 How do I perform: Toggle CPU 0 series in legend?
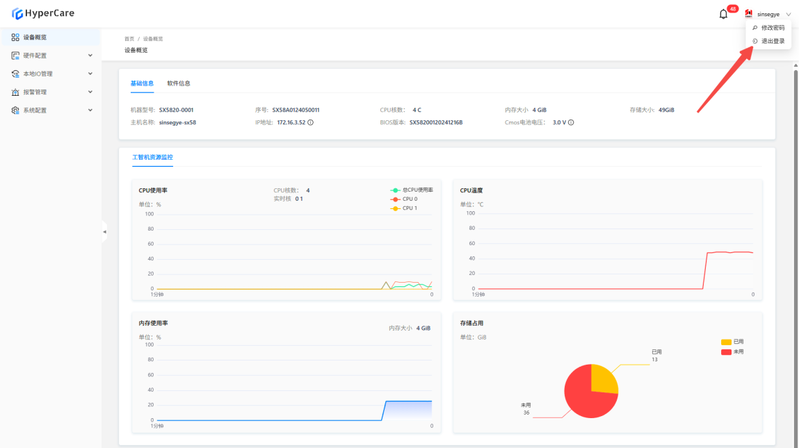coord(396,199)
